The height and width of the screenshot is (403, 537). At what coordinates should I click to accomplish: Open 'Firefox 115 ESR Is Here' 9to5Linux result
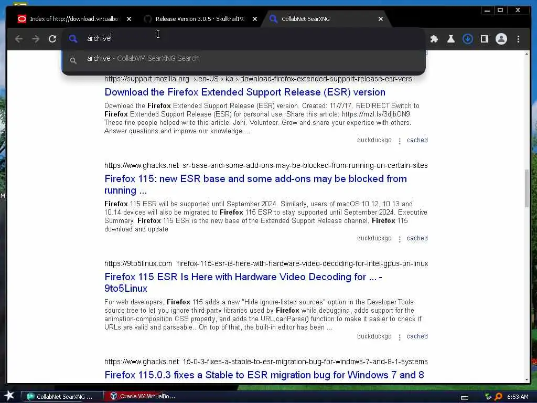pos(243,282)
